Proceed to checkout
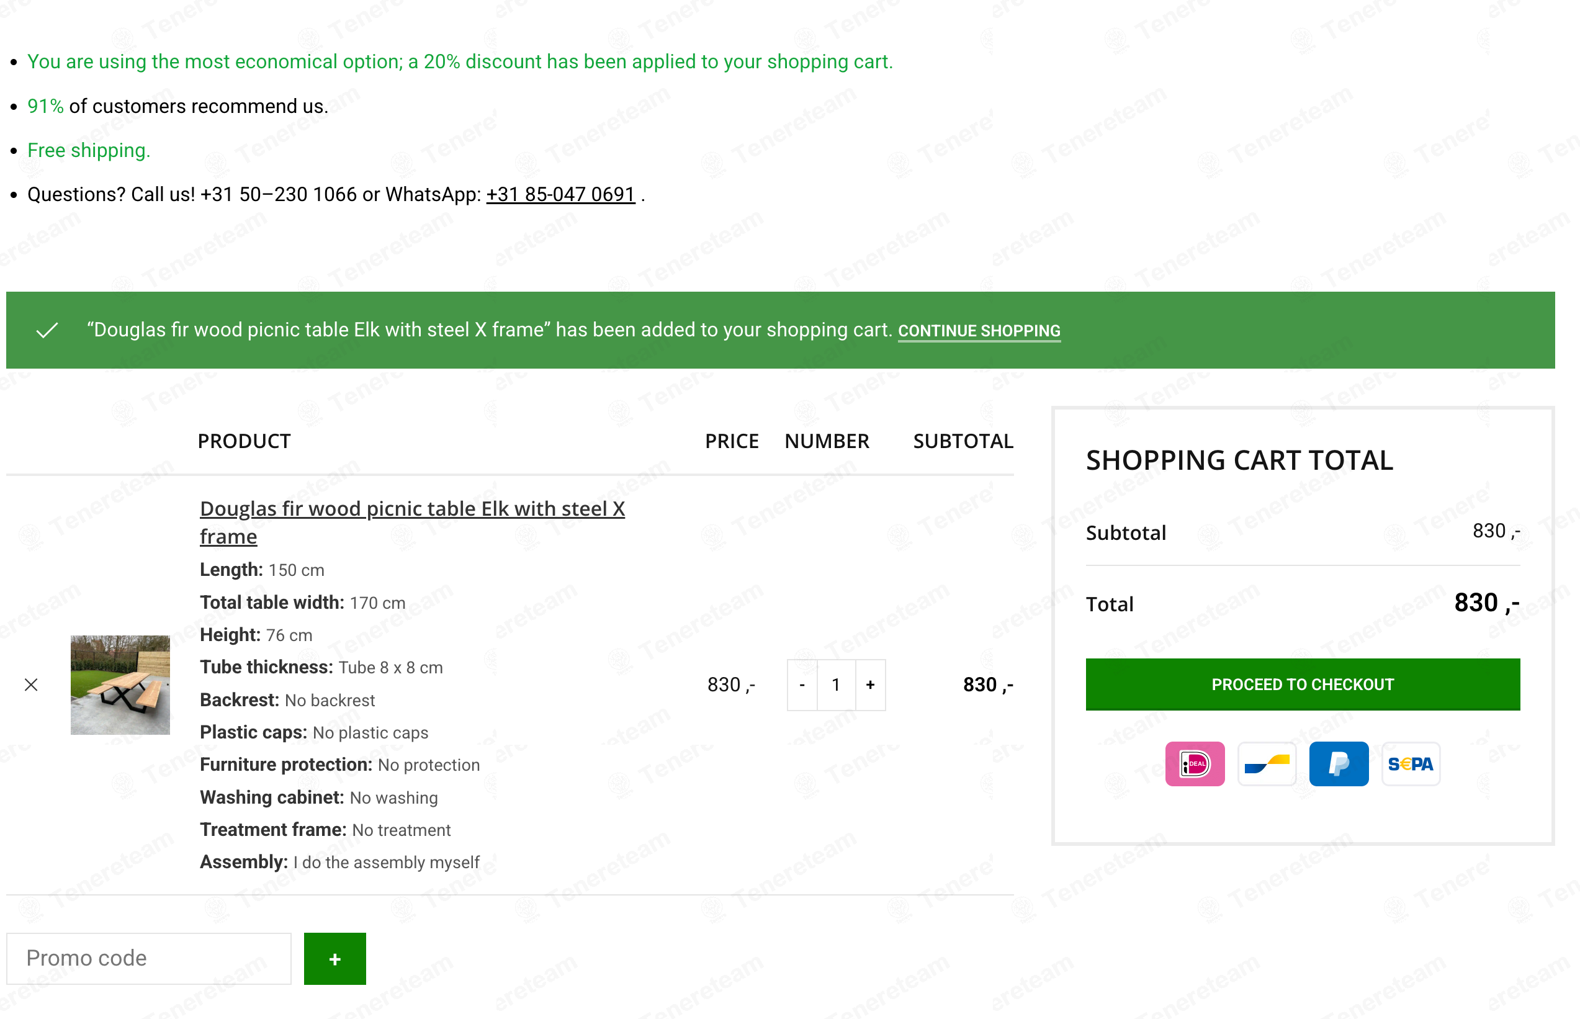This screenshot has height=1019, width=1580. click(x=1302, y=684)
